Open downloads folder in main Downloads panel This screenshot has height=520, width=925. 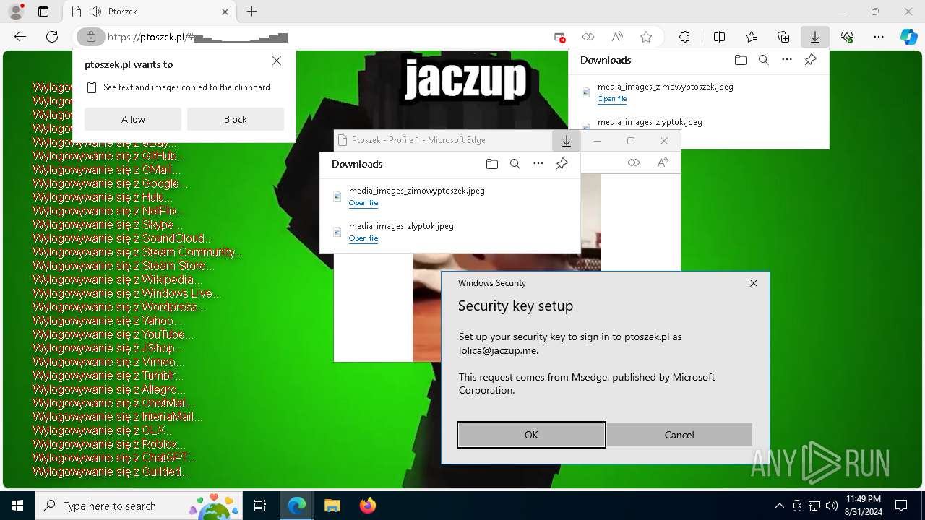pos(740,60)
